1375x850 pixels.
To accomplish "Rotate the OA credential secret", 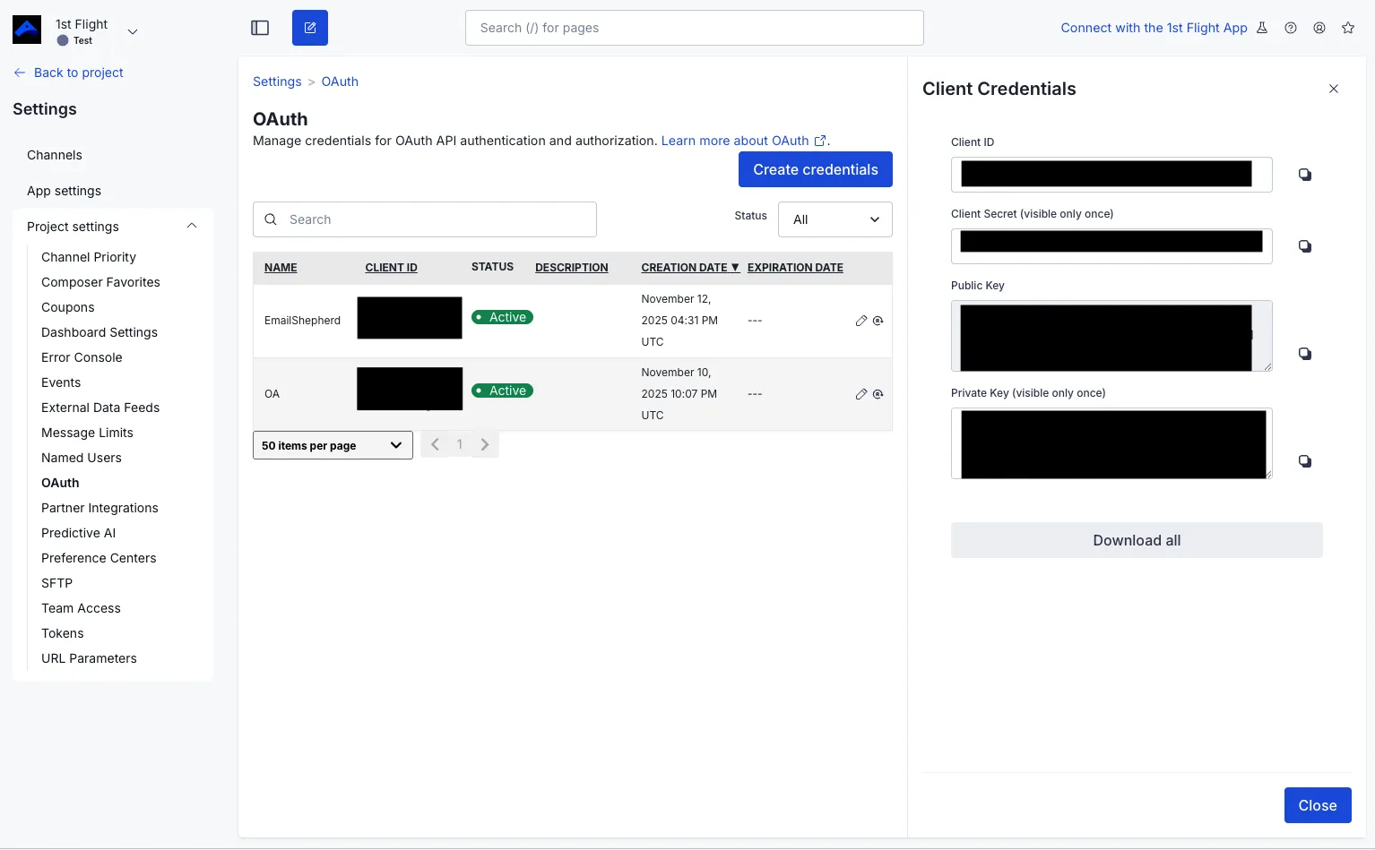I will (878, 394).
